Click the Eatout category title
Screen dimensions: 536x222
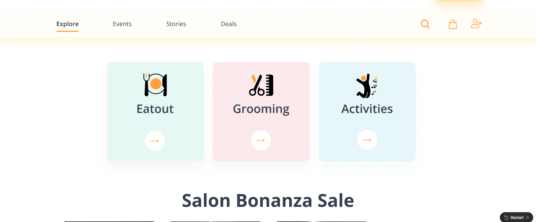coord(155,109)
